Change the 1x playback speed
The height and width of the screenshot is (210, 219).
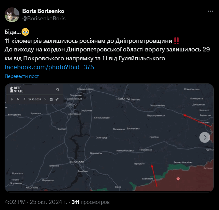[x=18, y=99]
